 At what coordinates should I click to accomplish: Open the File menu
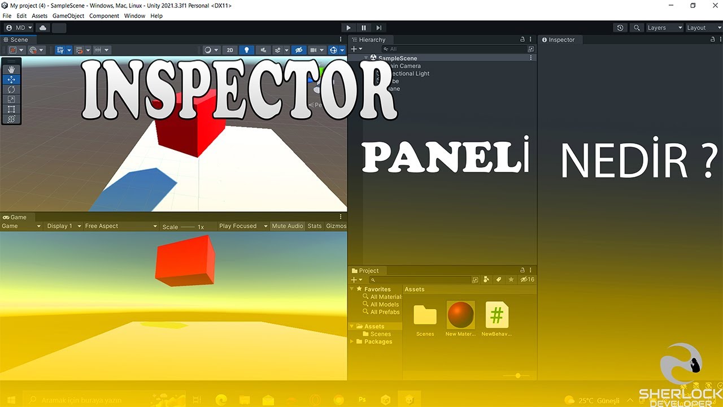7,16
